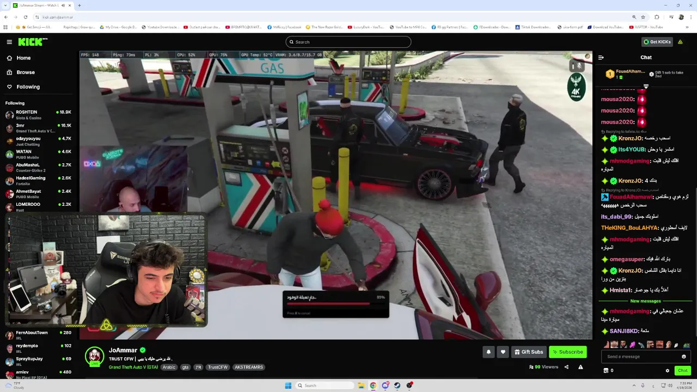Click the green Chat send button
The height and width of the screenshot is (392, 697).
point(682,371)
